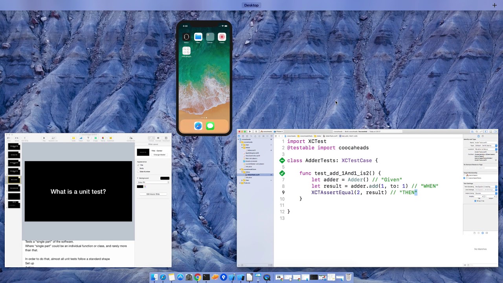Image resolution: width=503 pixels, height=283 pixels.
Task: Open QuickTime Player from the Dock
Action: (267, 277)
